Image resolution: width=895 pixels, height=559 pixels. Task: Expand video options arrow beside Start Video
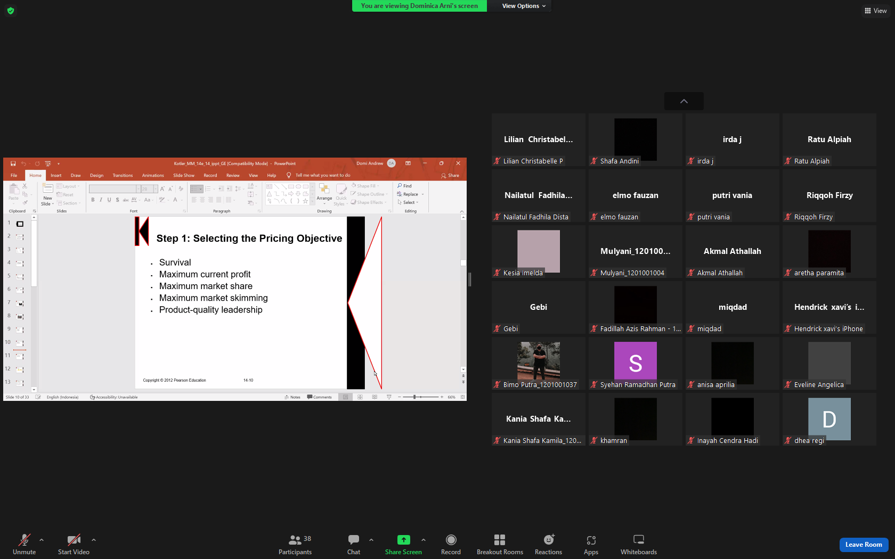point(94,540)
